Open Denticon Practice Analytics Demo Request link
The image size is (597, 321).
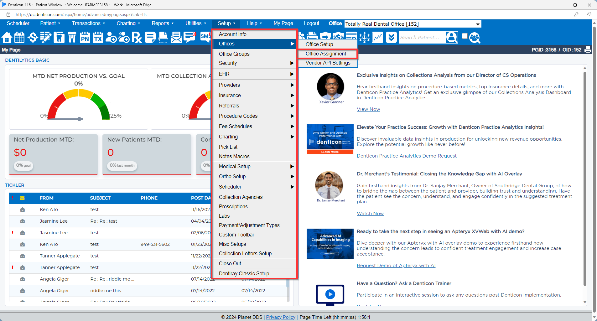pos(407,156)
